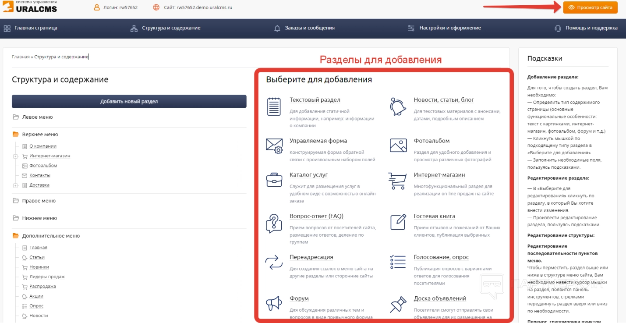626x323 pixels.
Task: Expand the Нижнее меню folder icon
Action: point(16,218)
